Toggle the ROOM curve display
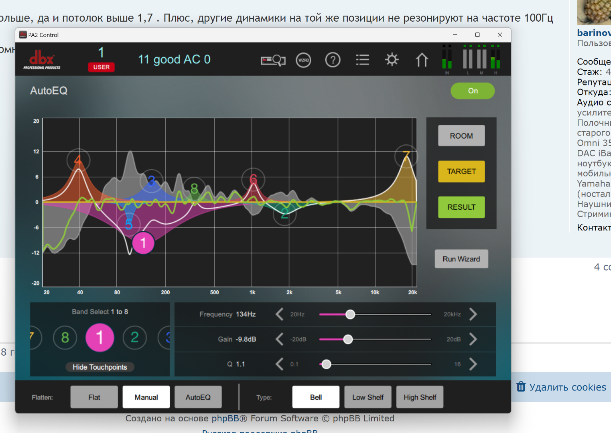The image size is (611, 433). (x=461, y=136)
